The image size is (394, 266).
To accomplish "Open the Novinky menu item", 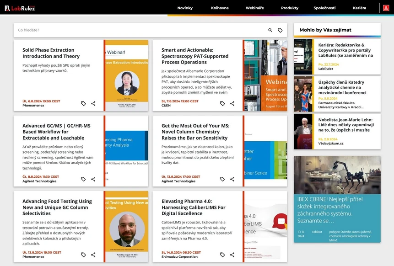I will pyautogui.click(x=185, y=8).
